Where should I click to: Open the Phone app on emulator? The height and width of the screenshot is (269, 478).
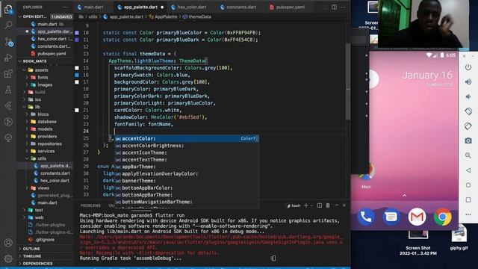[x=366, y=217]
